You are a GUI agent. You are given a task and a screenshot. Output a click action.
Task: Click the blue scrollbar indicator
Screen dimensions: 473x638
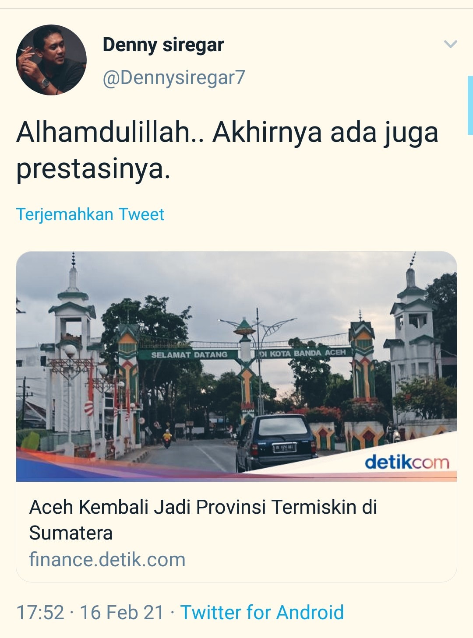point(470,105)
